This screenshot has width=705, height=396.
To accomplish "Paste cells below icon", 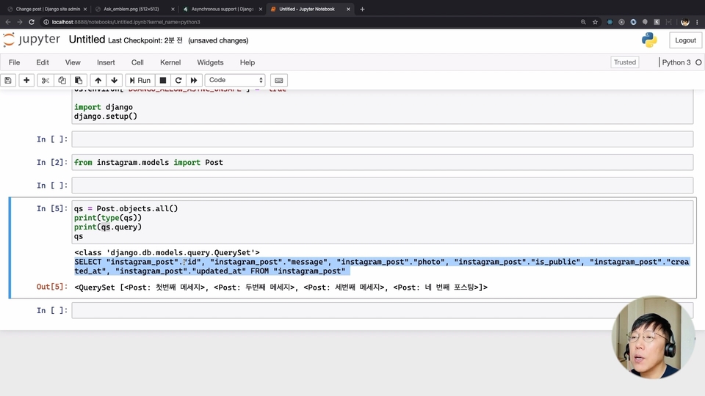I will point(79,81).
